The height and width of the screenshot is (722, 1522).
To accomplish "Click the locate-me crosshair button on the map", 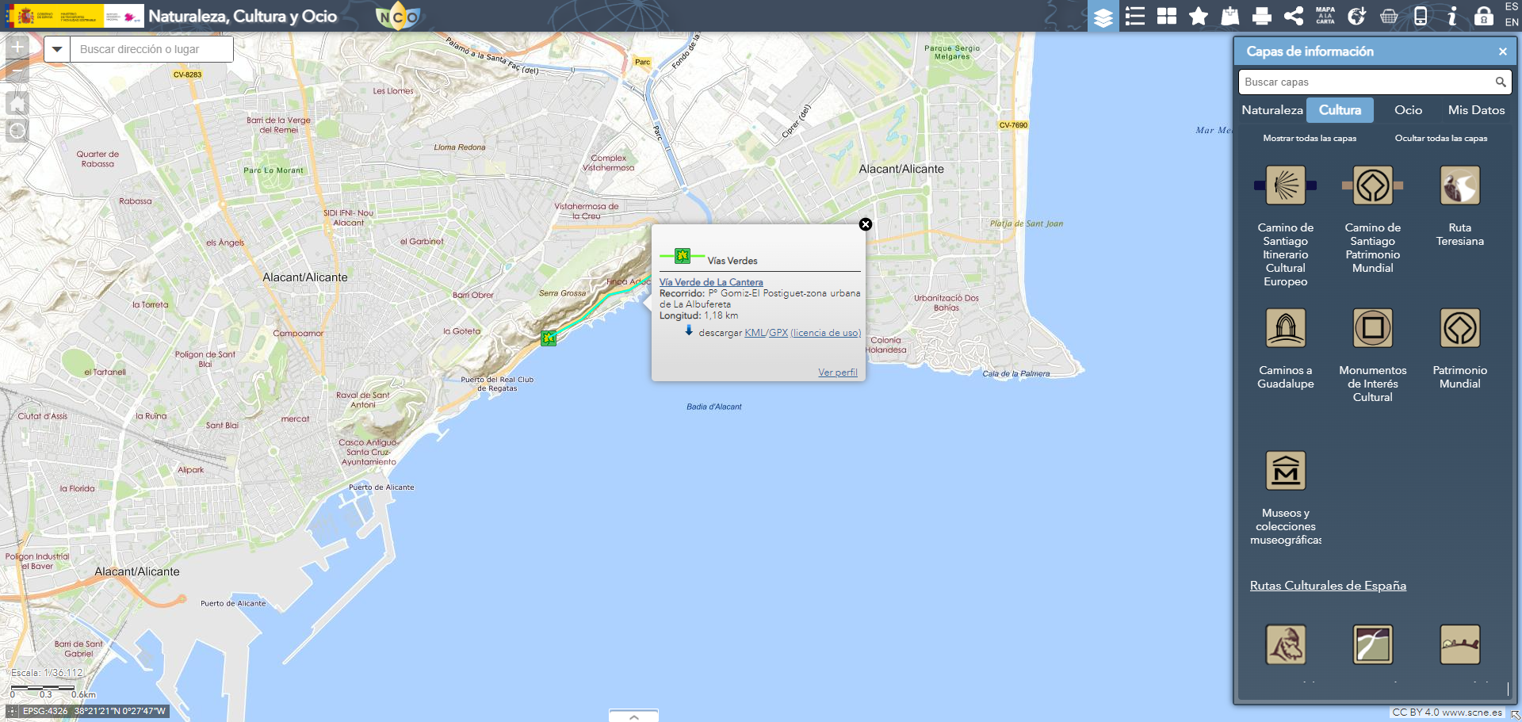I will tap(17, 131).
